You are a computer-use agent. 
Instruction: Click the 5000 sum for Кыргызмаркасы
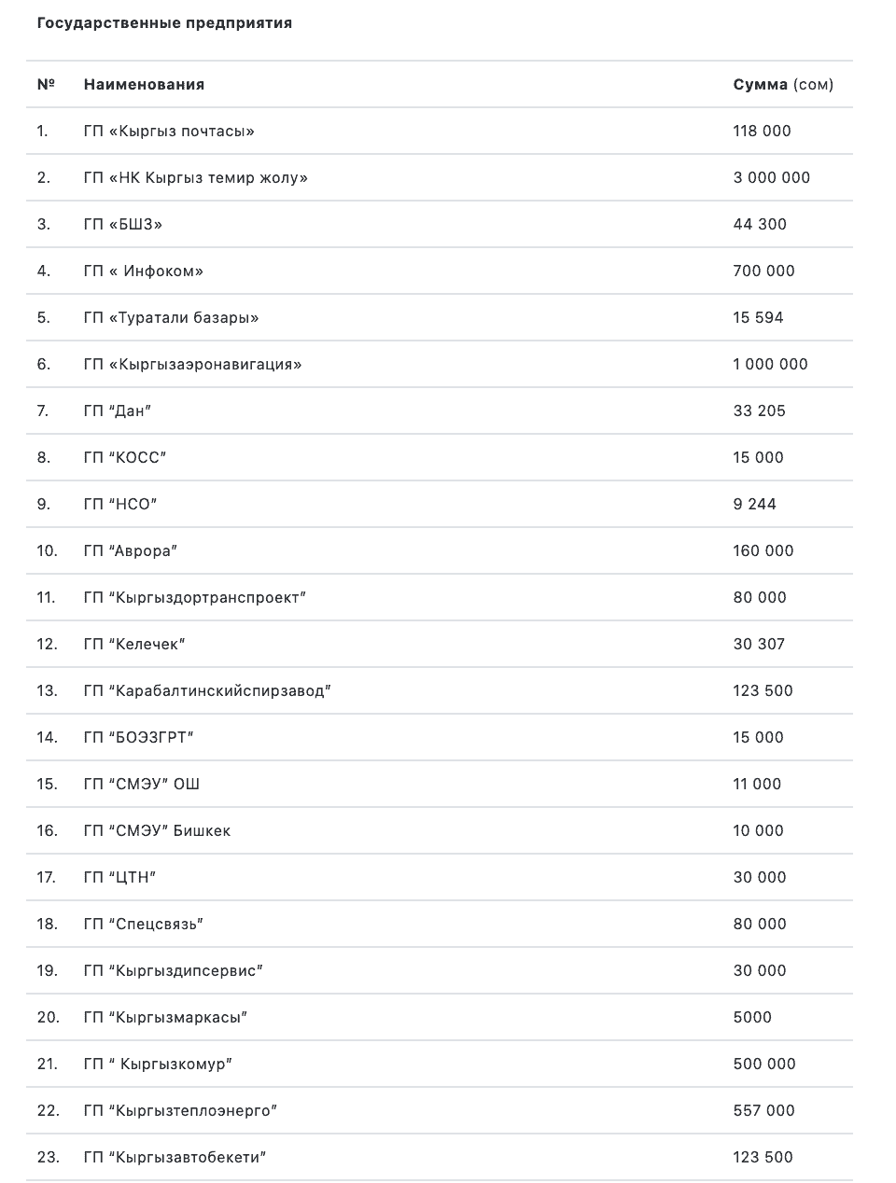point(752,1018)
